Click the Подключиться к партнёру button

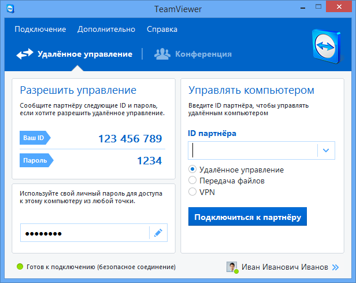[247, 216]
